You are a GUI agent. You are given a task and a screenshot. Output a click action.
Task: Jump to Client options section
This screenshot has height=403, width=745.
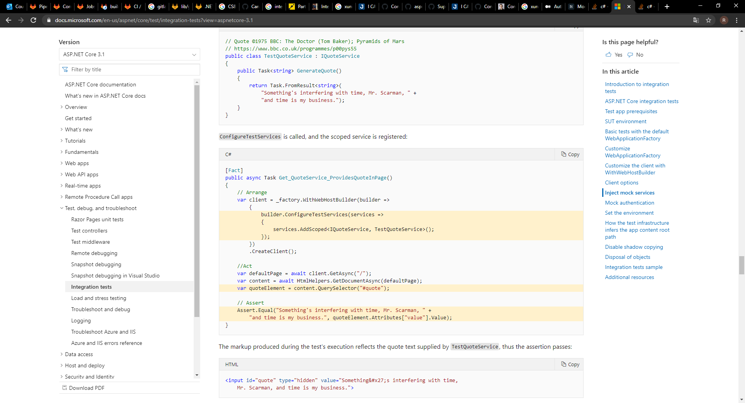click(x=622, y=183)
